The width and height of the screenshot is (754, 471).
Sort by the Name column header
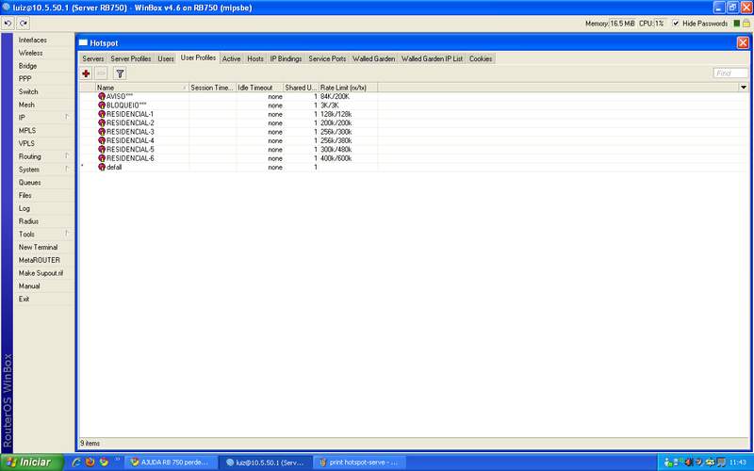(142, 88)
